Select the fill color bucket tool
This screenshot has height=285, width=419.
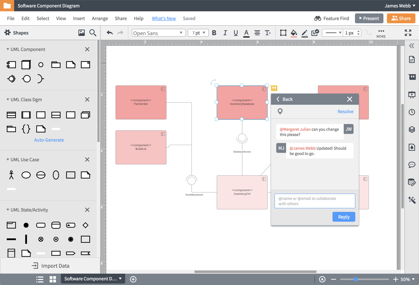[294, 33]
